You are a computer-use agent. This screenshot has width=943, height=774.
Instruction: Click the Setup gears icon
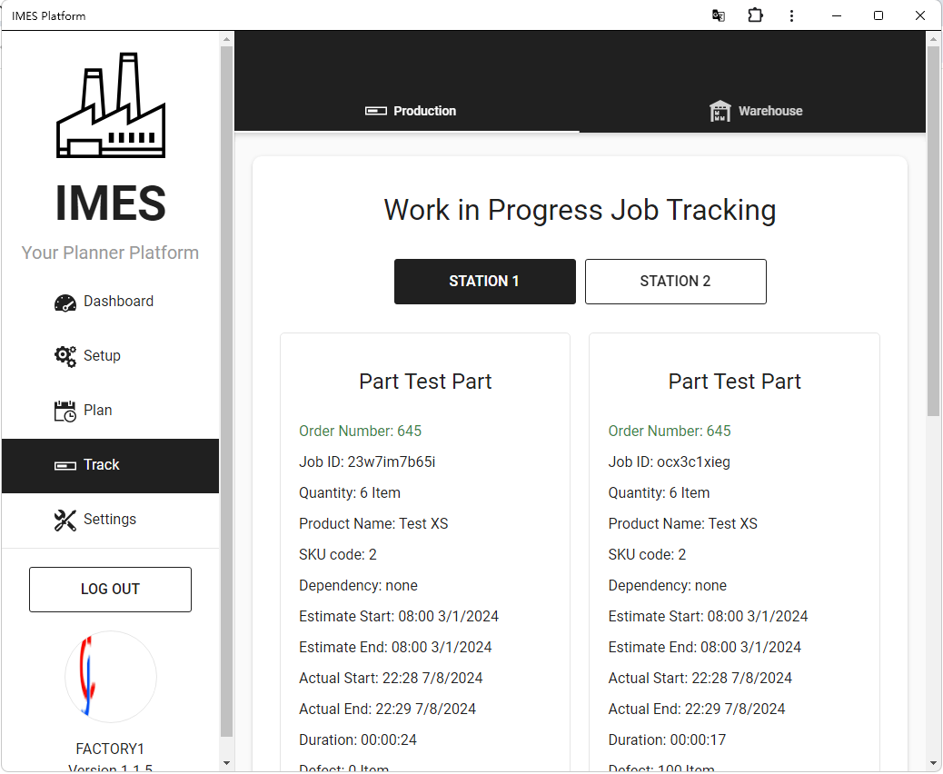(65, 357)
